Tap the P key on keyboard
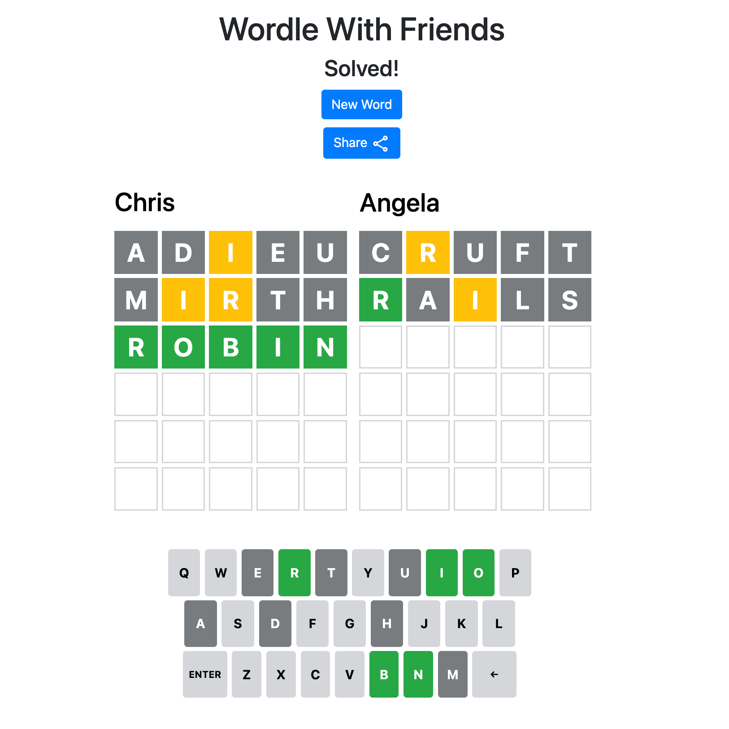The height and width of the screenshot is (729, 729). (x=515, y=573)
